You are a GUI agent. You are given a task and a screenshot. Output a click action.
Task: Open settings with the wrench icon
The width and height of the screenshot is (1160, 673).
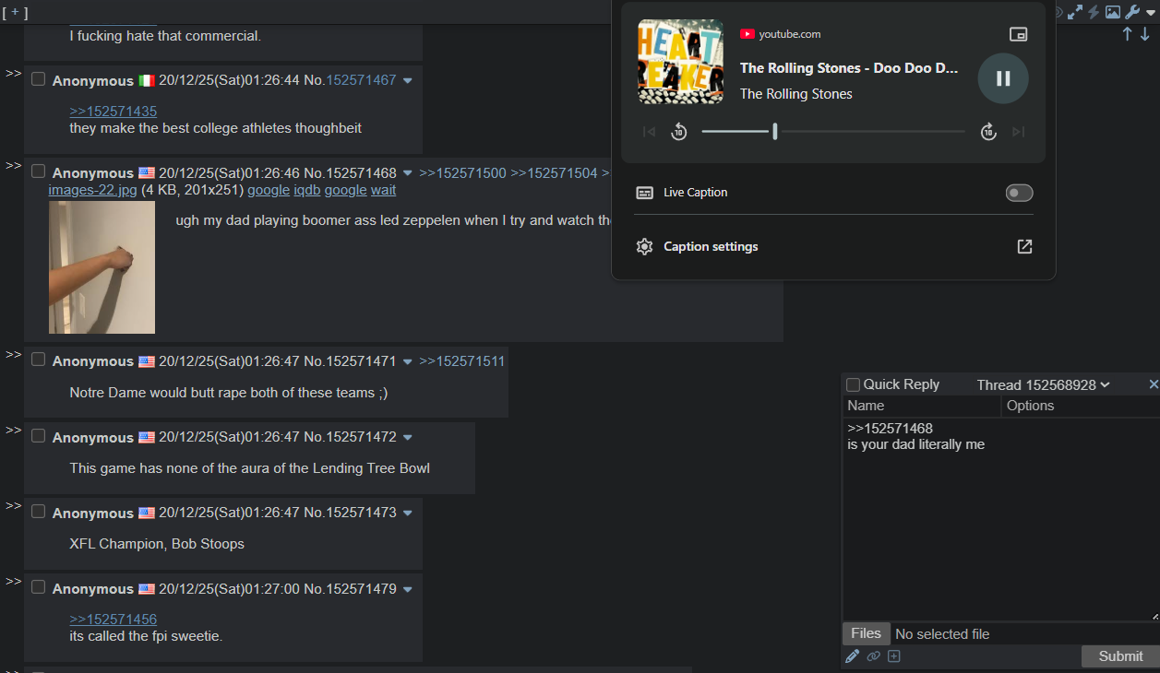click(1132, 12)
